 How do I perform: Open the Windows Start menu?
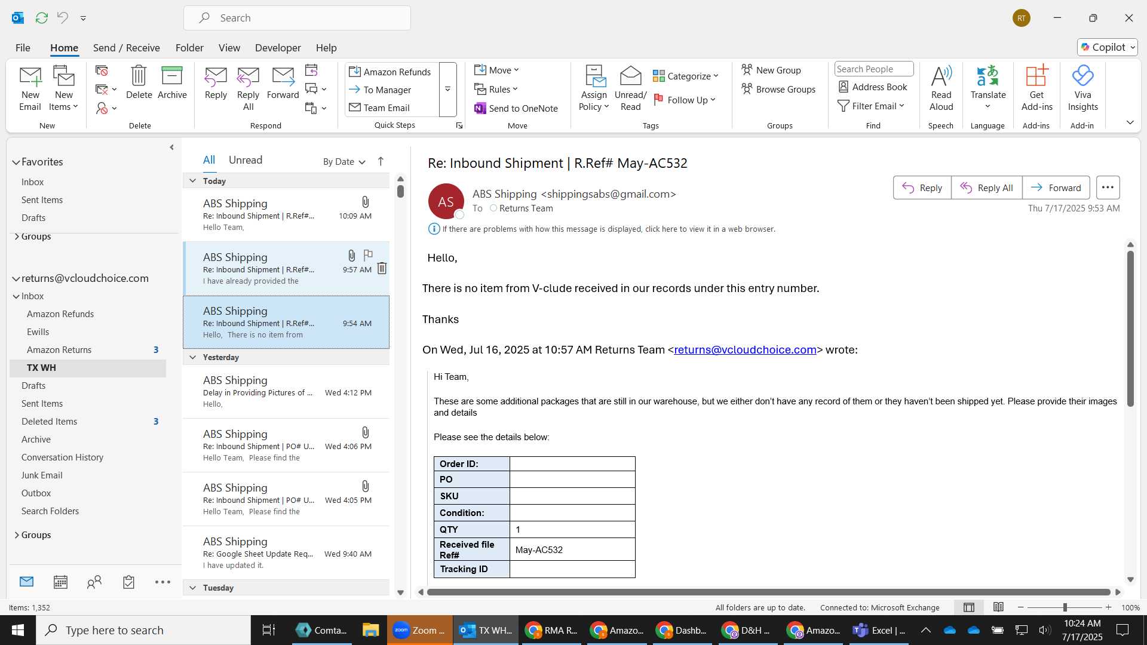pos(17,630)
